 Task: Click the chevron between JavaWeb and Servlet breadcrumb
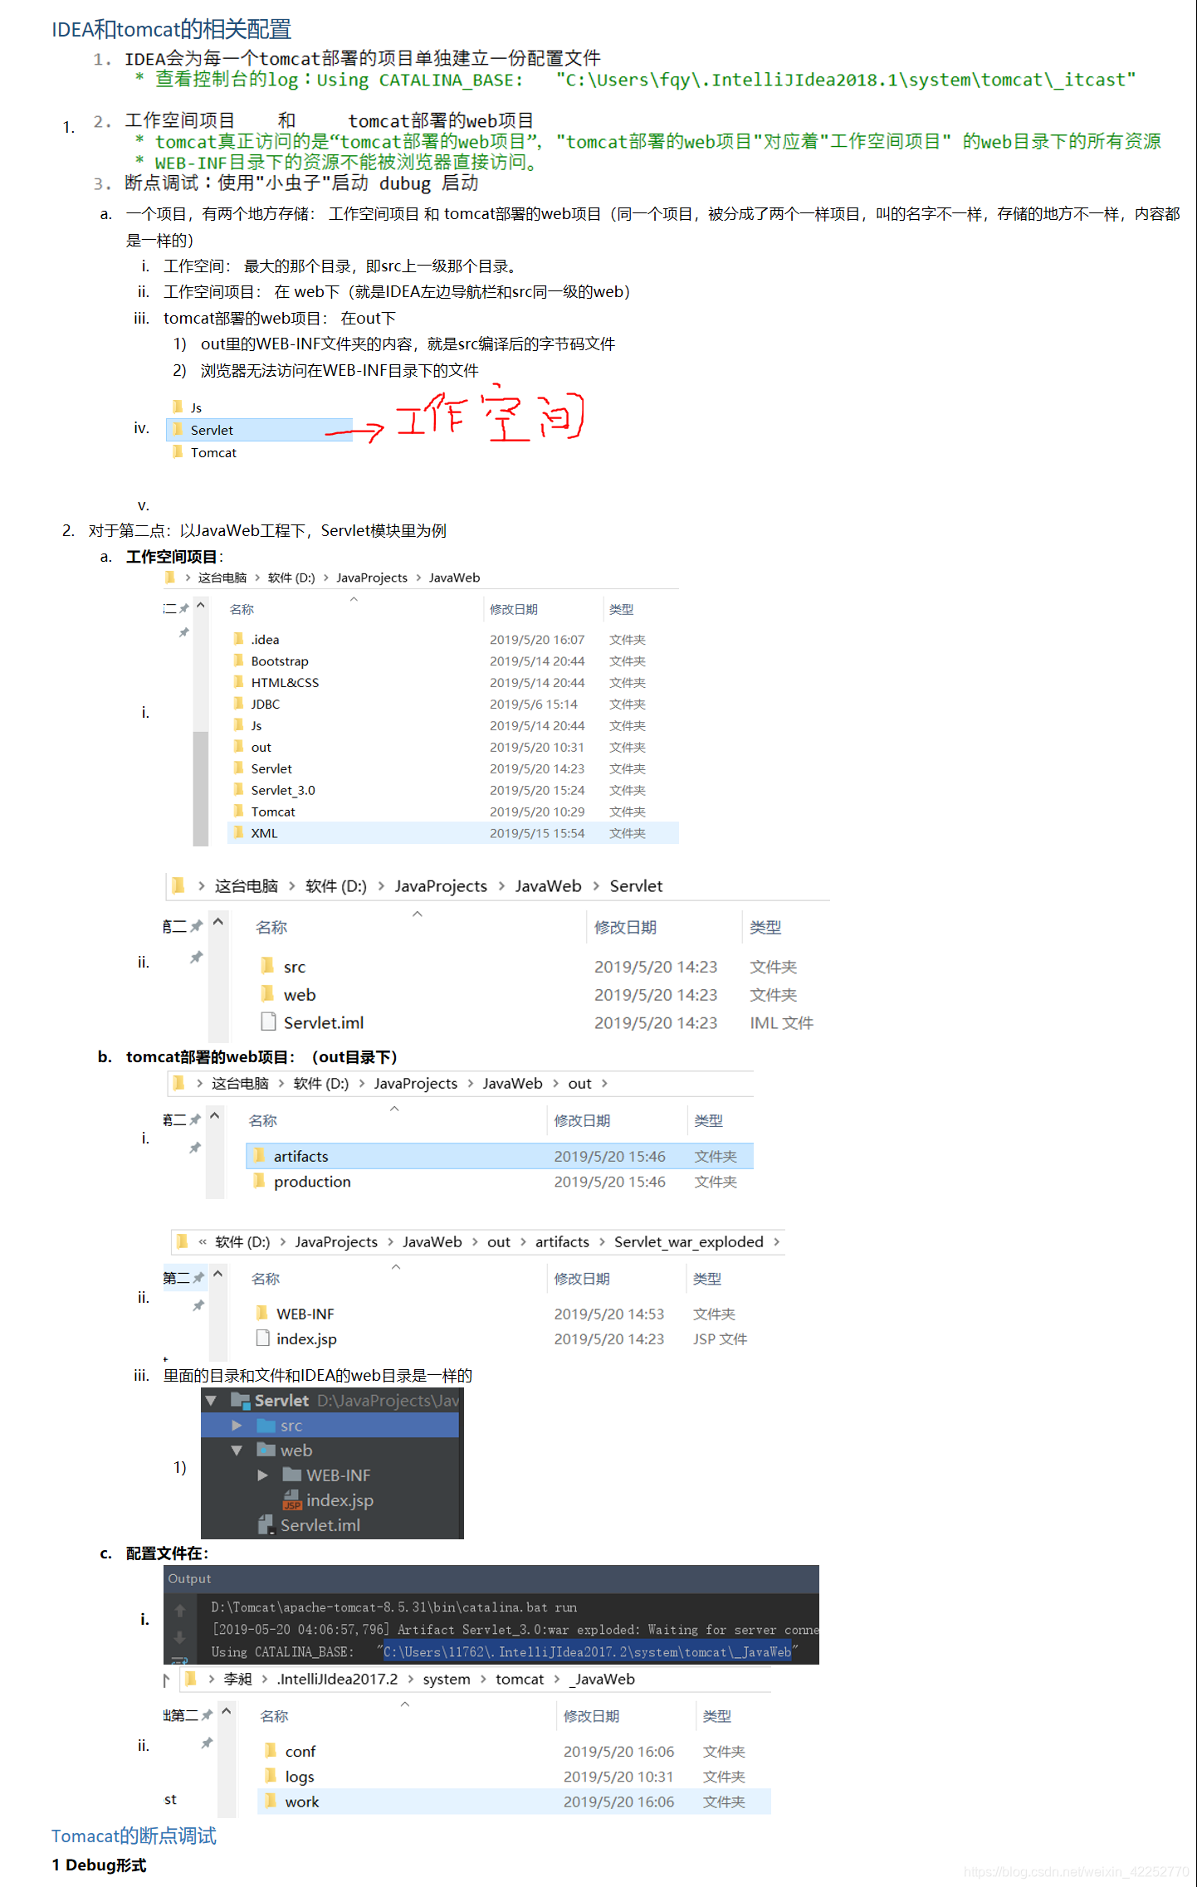pos(596,886)
